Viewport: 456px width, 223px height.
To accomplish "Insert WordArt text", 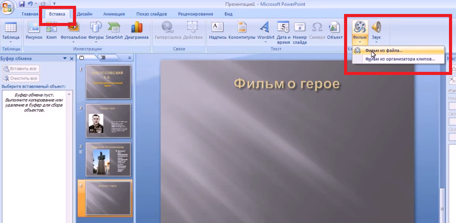I will [x=266, y=27].
